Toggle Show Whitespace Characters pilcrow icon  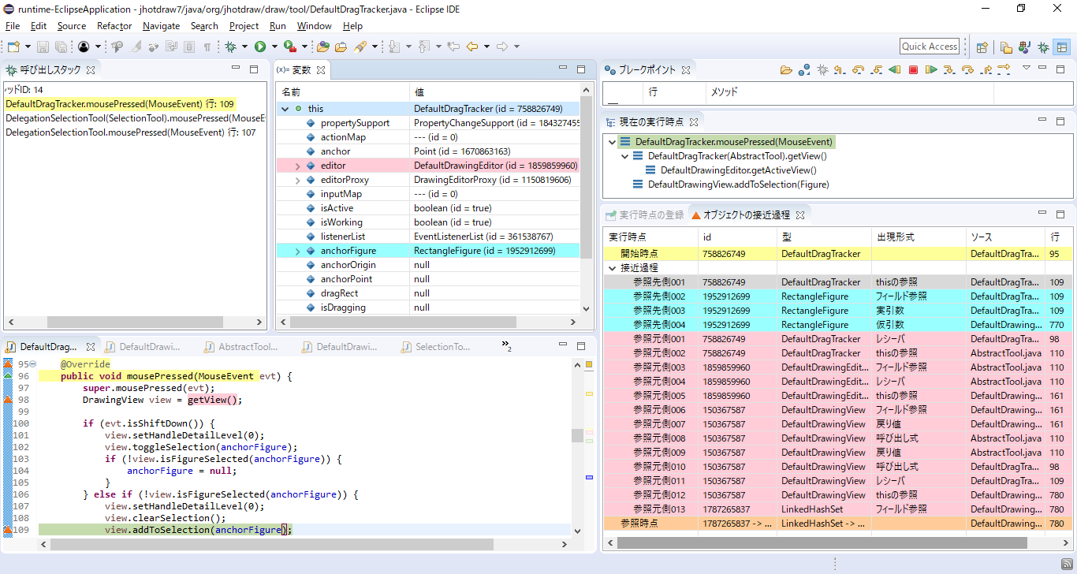pos(207,47)
